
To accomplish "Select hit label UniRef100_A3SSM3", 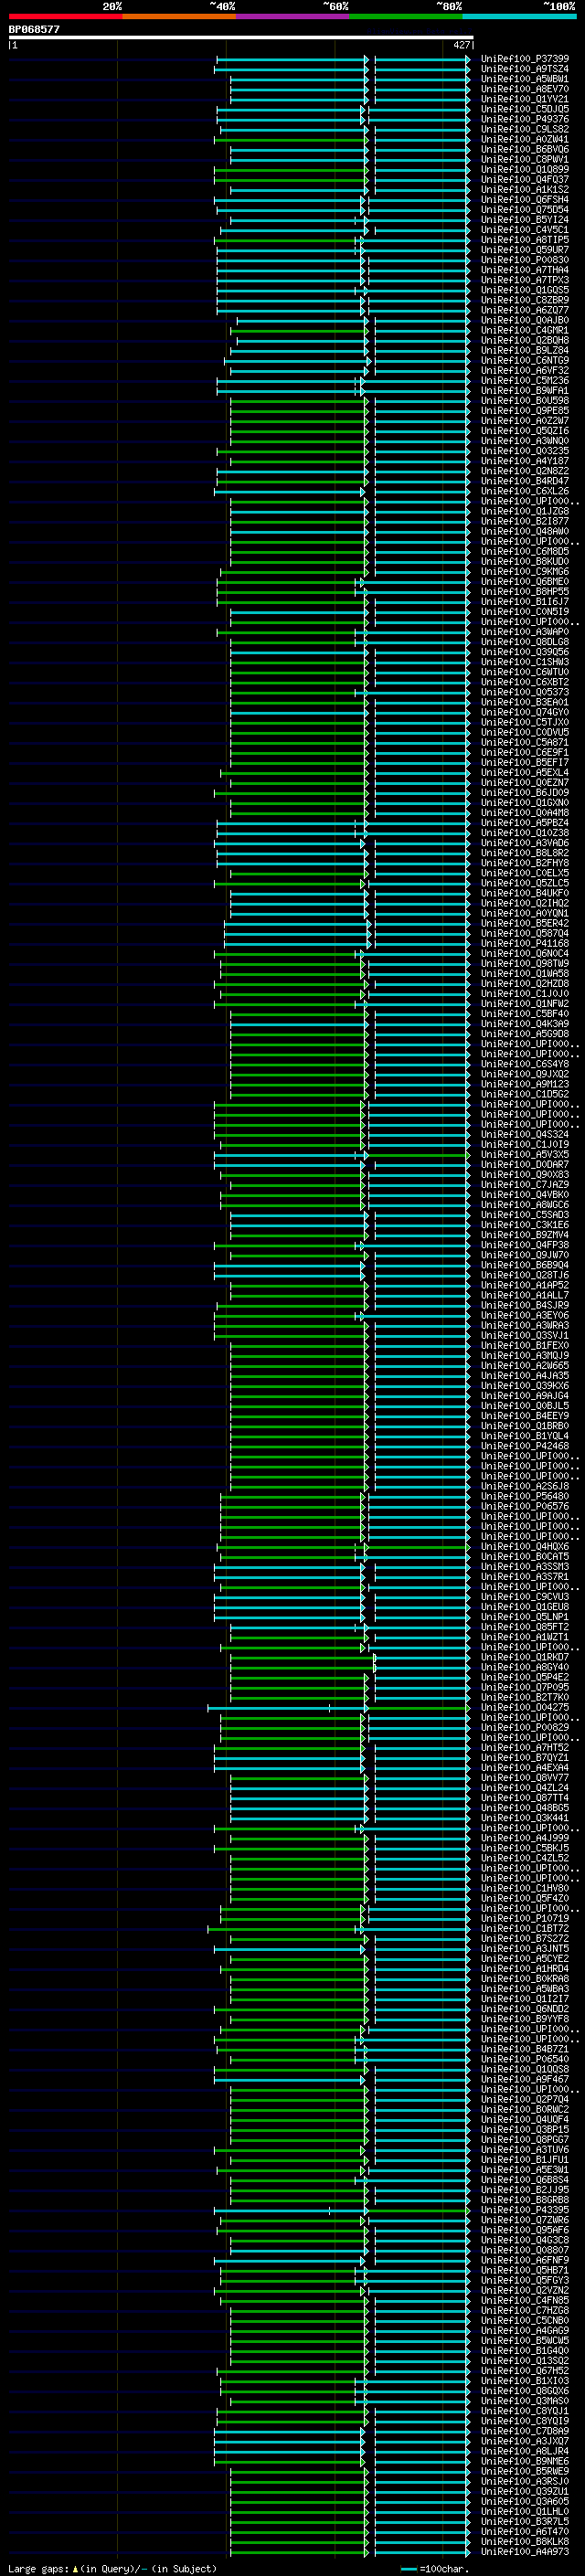I will pos(525,1567).
